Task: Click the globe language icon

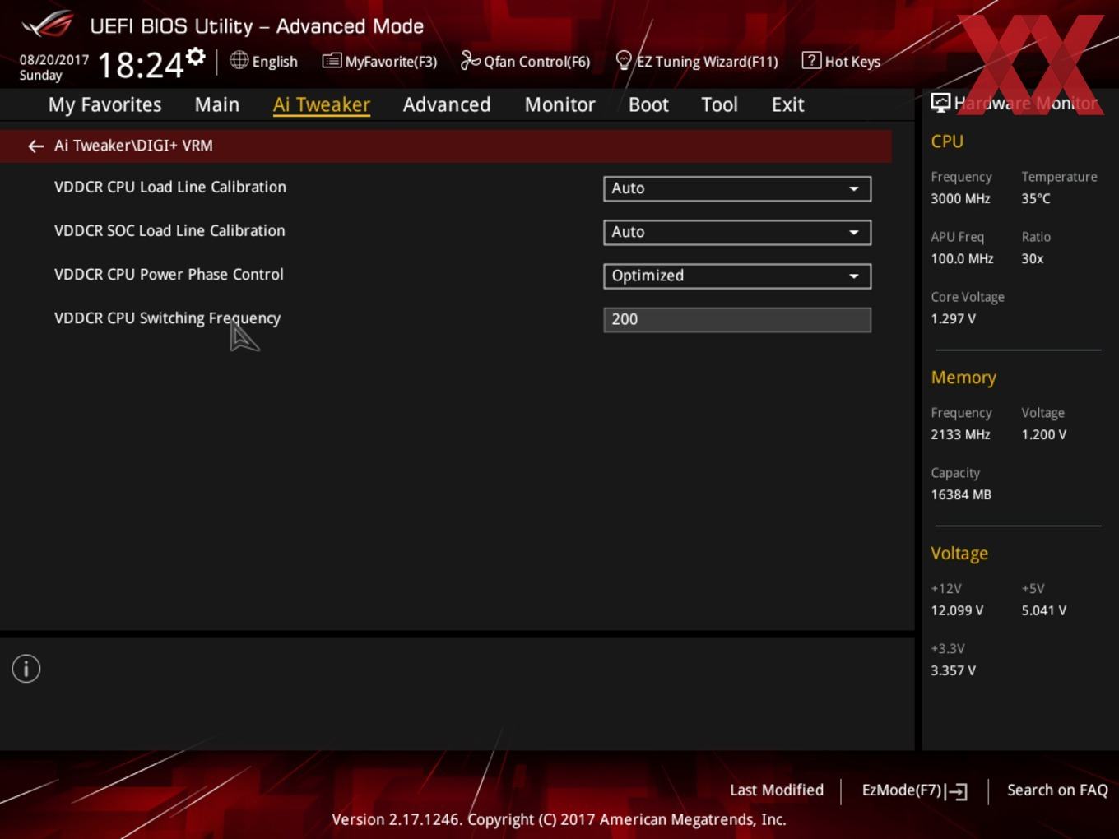Action: [x=239, y=60]
